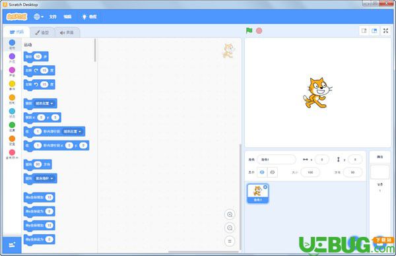The image size is (396, 256).
Task: Click the turn clockwise 15 degrees block
Action: (39, 71)
